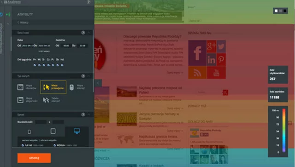Open article 'Jedyna plantacja herbaty w Europie'
This screenshot has width=295, height=167.
(159, 116)
